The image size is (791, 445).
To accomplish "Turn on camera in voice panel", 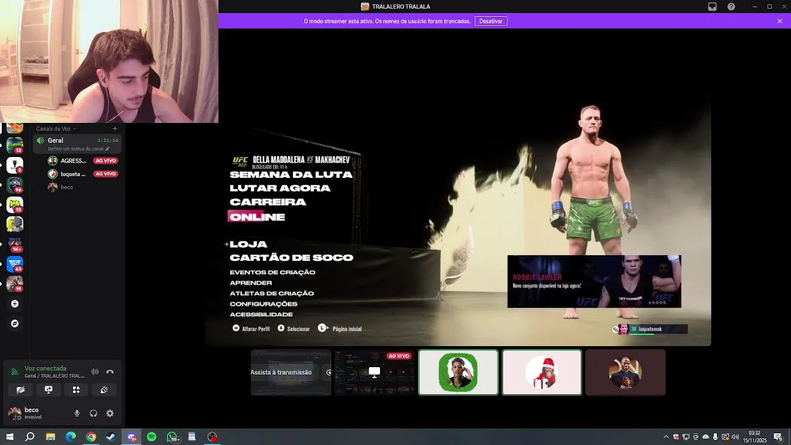I will coord(20,390).
